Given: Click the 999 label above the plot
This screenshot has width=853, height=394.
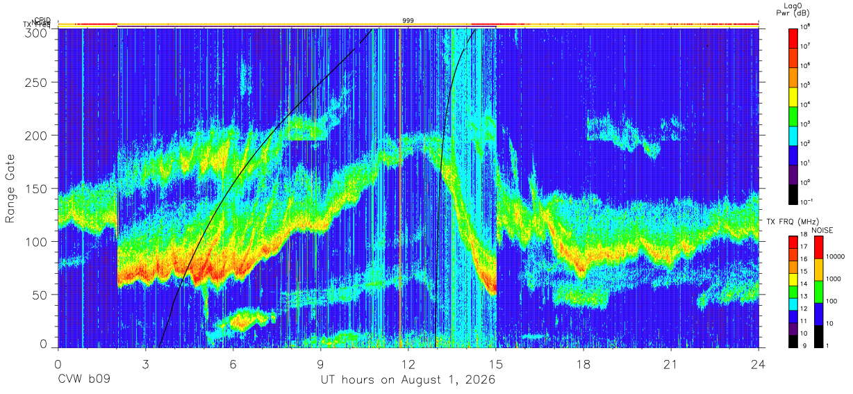Looking at the screenshot, I should 408,21.
